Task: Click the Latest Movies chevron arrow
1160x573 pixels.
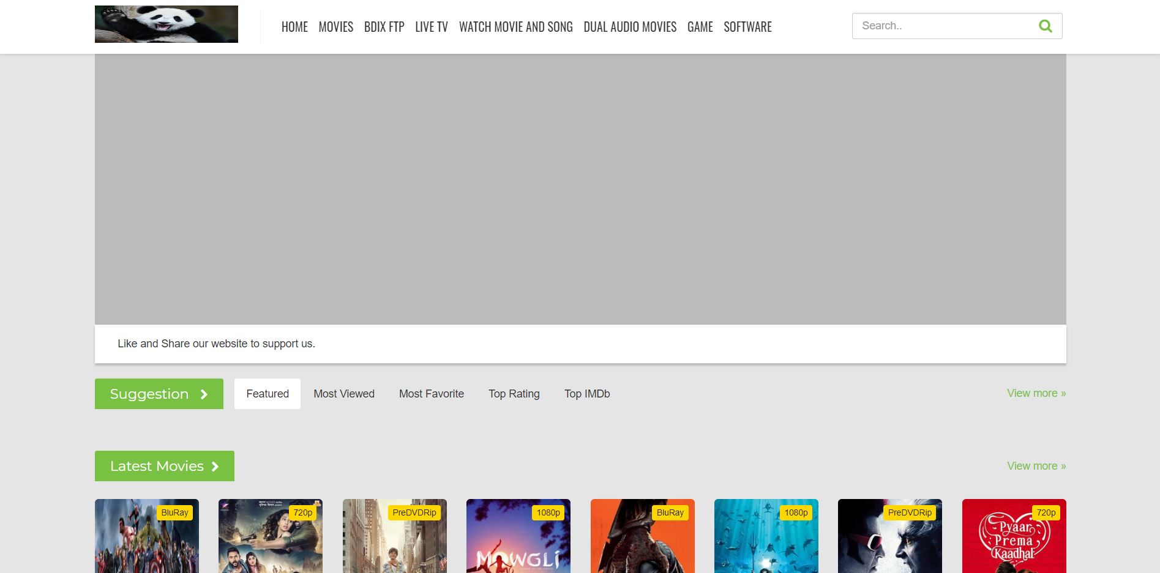Action: pyautogui.click(x=215, y=467)
